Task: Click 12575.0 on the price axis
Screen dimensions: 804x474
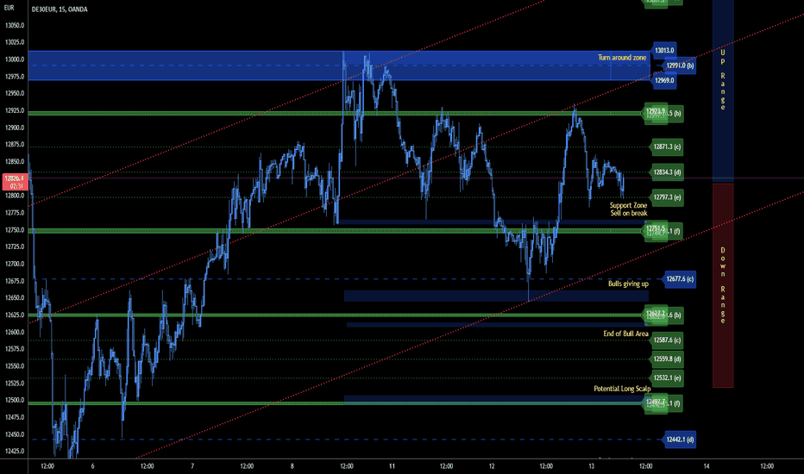Action: coord(15,349)
